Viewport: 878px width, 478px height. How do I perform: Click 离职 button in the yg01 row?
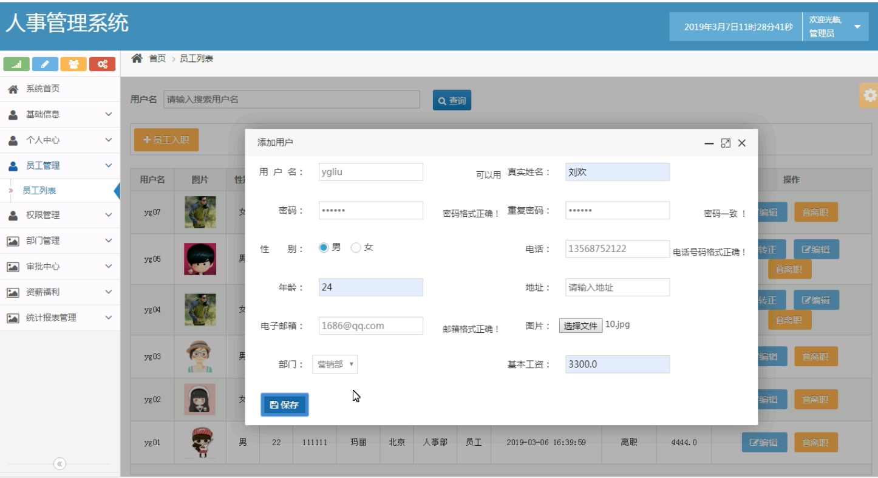(815, 443)
